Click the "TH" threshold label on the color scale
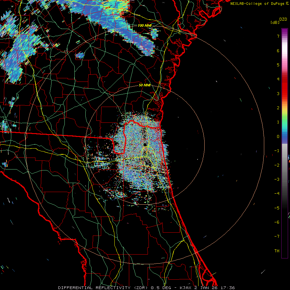The image size is (290, 290). click(x=277, y=251)
